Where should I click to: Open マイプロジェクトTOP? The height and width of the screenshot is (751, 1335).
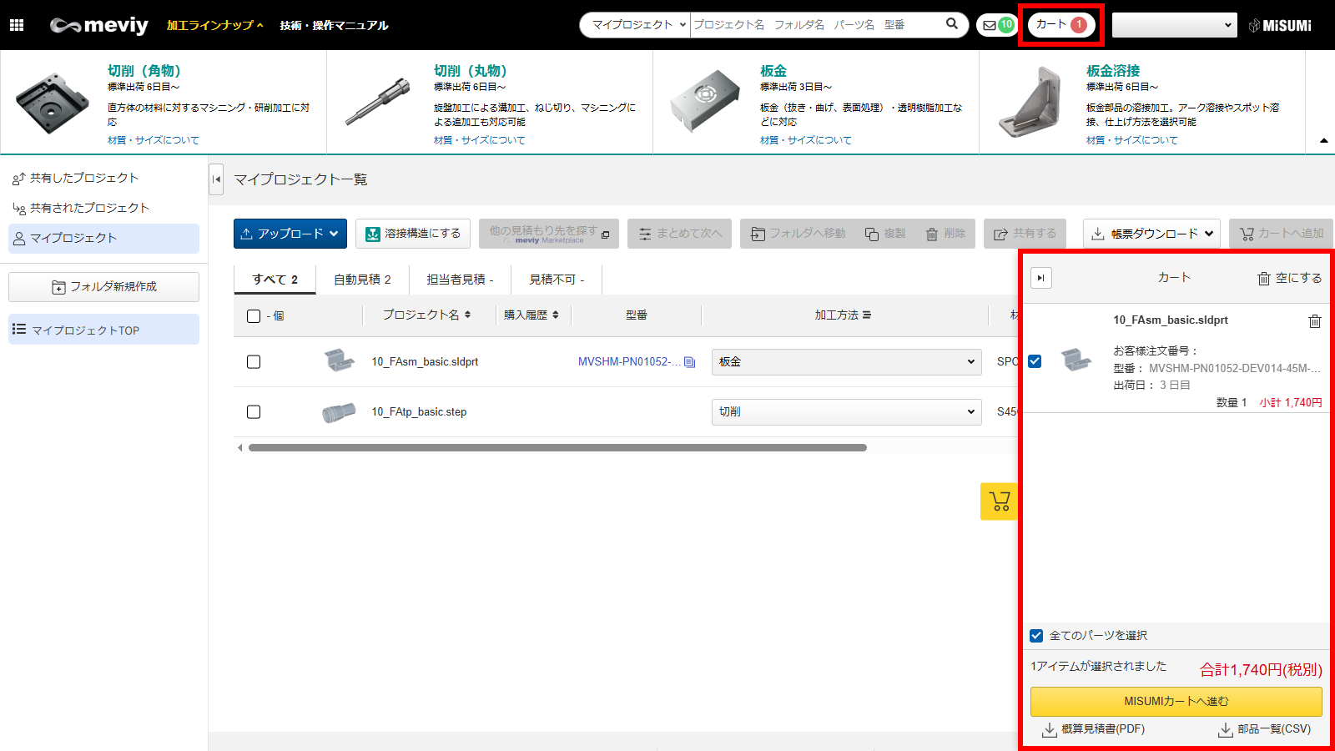[103, 330]
